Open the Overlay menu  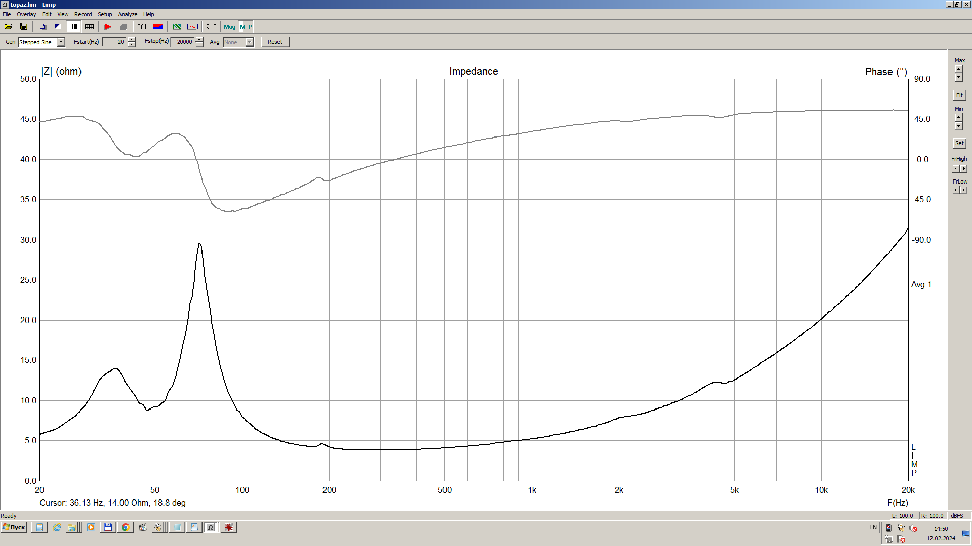pyautogui.click(x=26, y=14)
